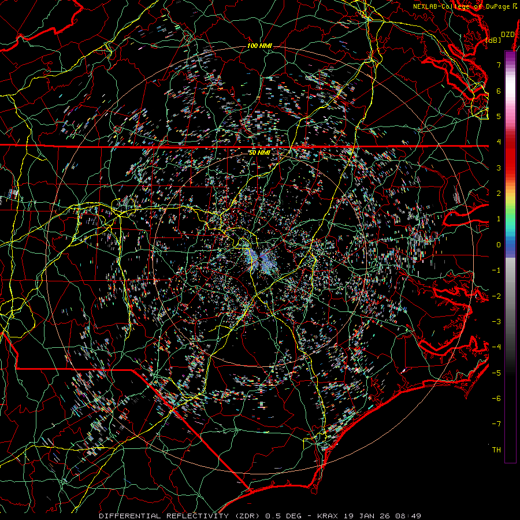Click the scale value -3 on legend
Image resolution: width=520 pixels, height=520 pixels.
[x=496, y=321]
